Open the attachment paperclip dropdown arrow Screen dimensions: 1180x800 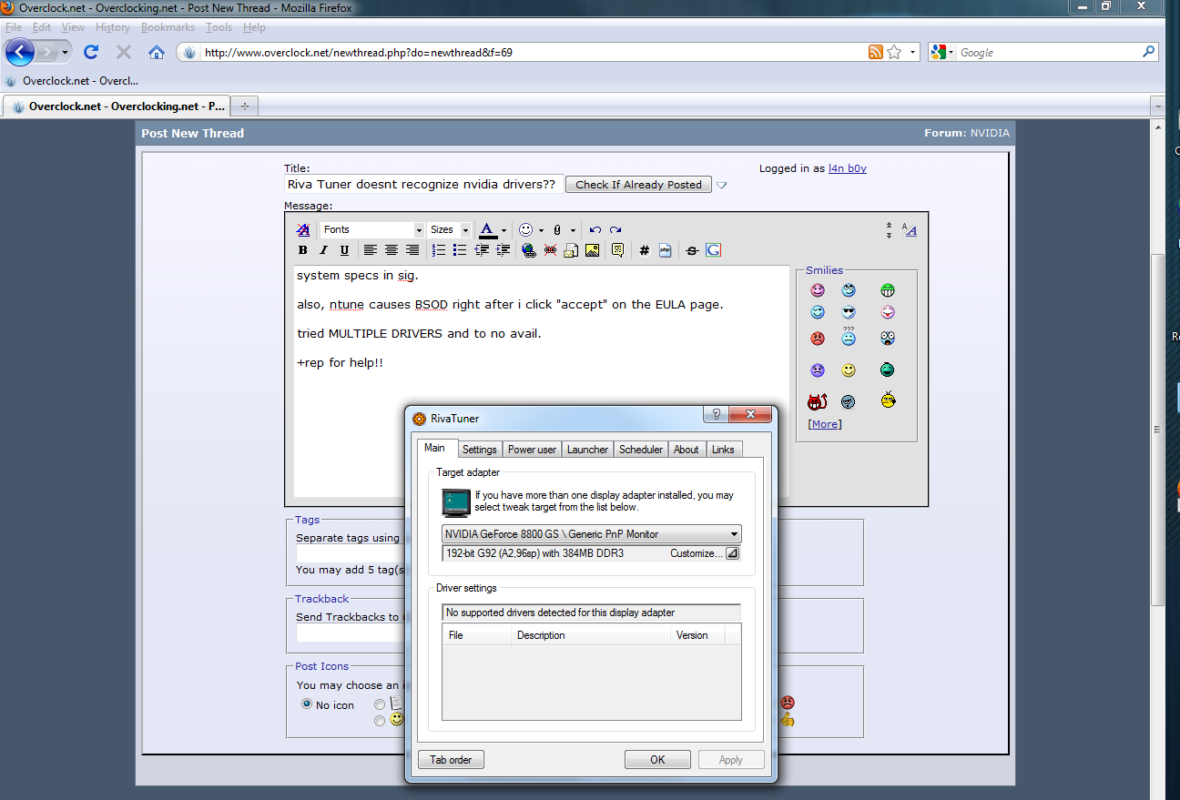pos(573,230)
